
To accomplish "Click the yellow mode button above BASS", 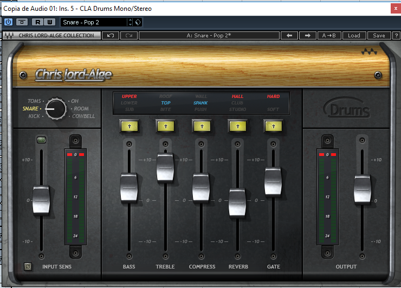I will coord(130,126).
